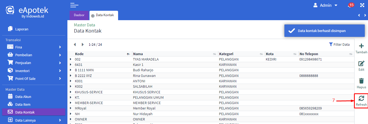Toggle the sidebar hamburger menu

pos(74,5)
